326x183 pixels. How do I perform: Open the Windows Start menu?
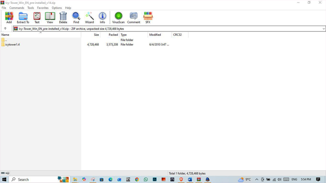pyautogui.click(x=4, y=180)
